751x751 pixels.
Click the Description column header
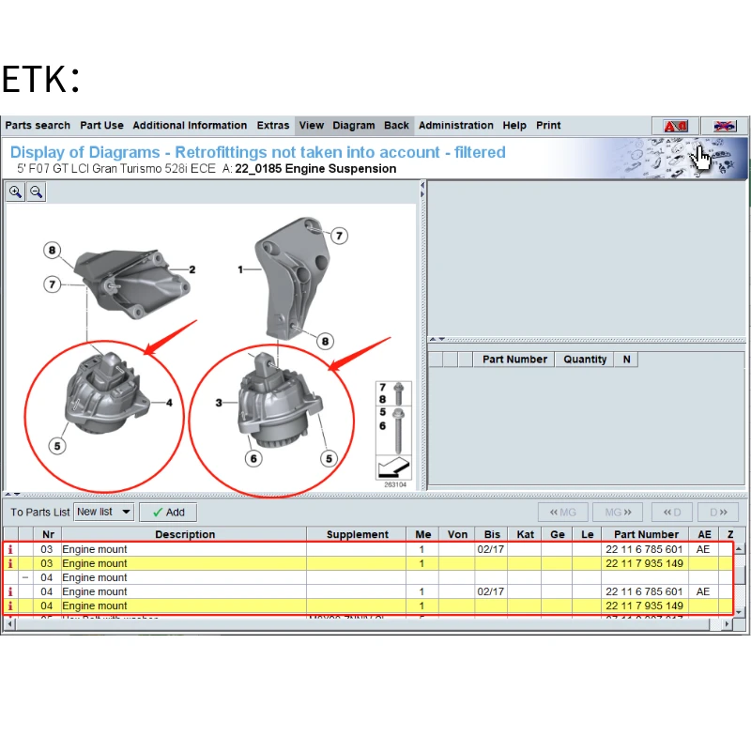(x=185, y=534)
